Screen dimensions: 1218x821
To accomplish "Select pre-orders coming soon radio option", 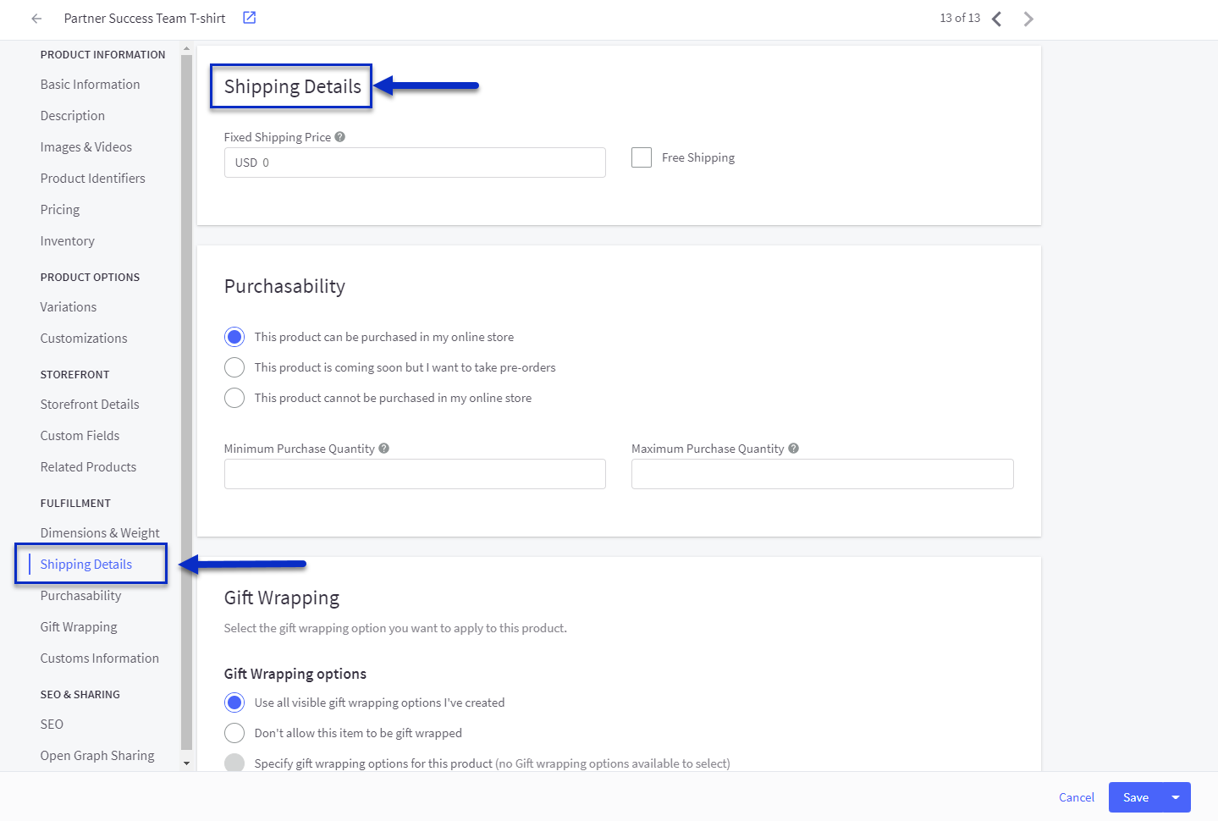I will pyautogui.click(x=234, y=367).
